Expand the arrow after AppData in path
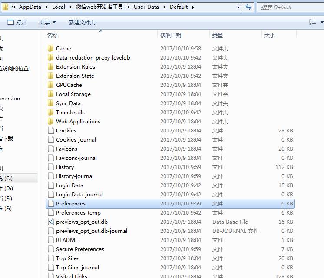Image resolution: width=324 pixels, height=278 pixels. pyautogui.click(x=47, y=7)
